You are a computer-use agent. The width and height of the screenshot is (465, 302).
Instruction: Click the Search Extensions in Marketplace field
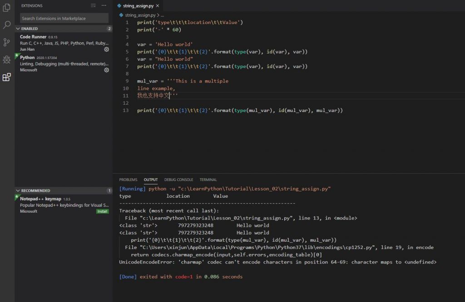pos(64,18)
